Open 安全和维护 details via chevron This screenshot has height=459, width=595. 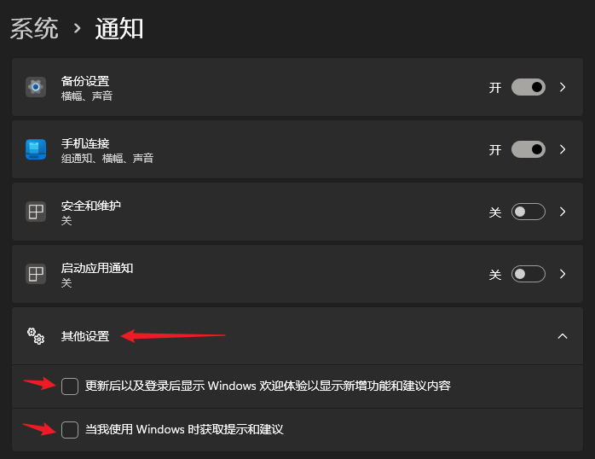(x=563, y=212)
